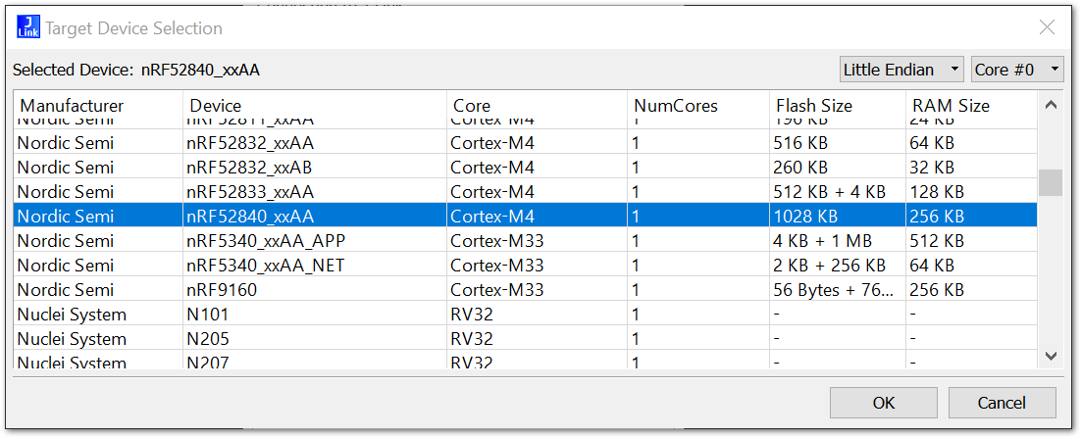Open the Core #0 dropdown

[1017, 70]
